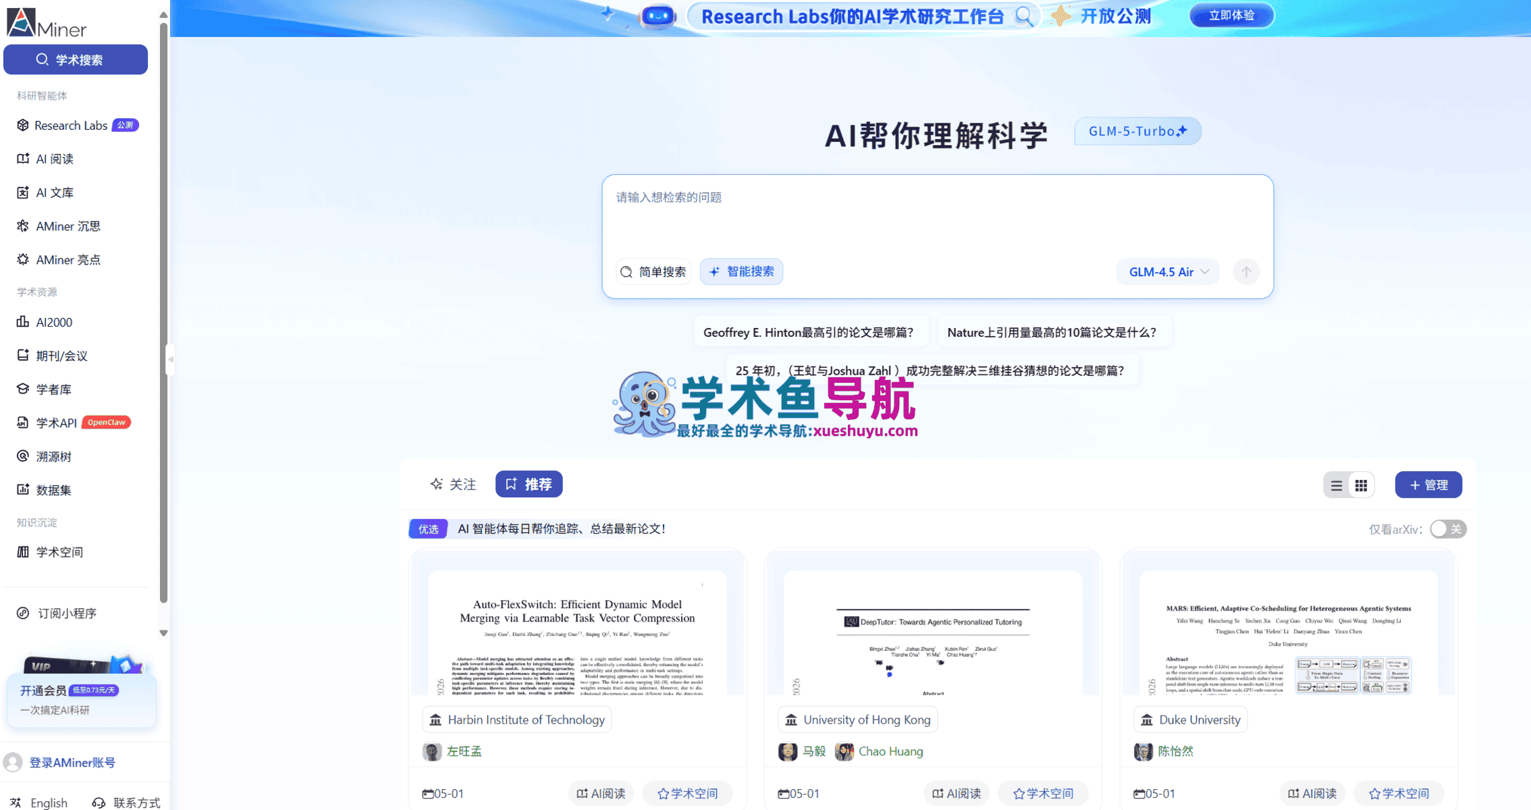The height and width of the screenshot is (810, 1531).
Task: Switch to the 关注 tab
Action: [x=453, y=484]
